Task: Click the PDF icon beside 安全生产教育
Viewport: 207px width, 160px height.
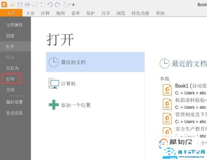Action: pos(167,132)
